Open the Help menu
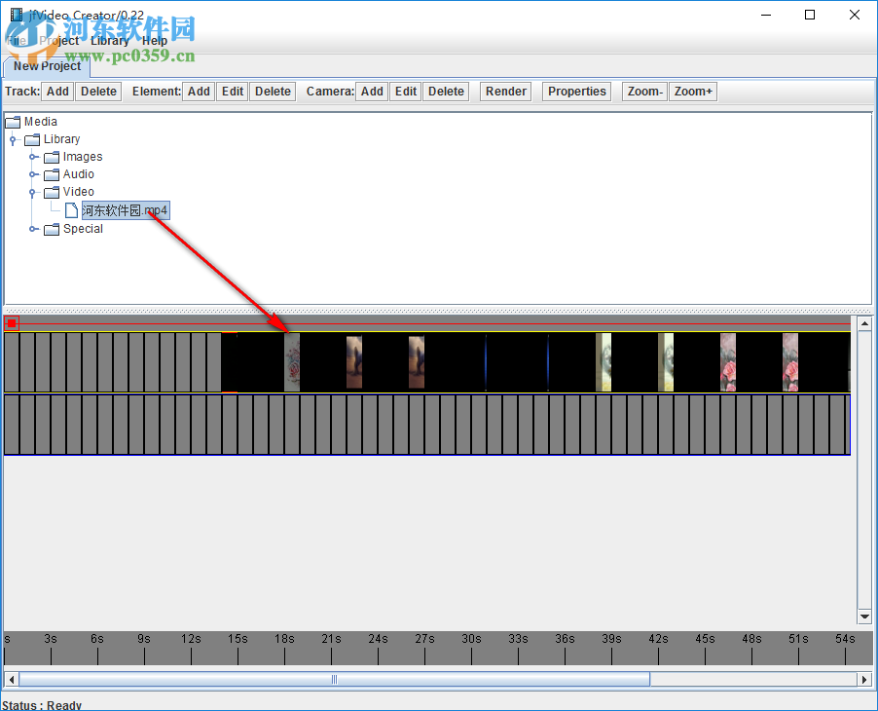The image size is (878, 711). click(154, 41)
